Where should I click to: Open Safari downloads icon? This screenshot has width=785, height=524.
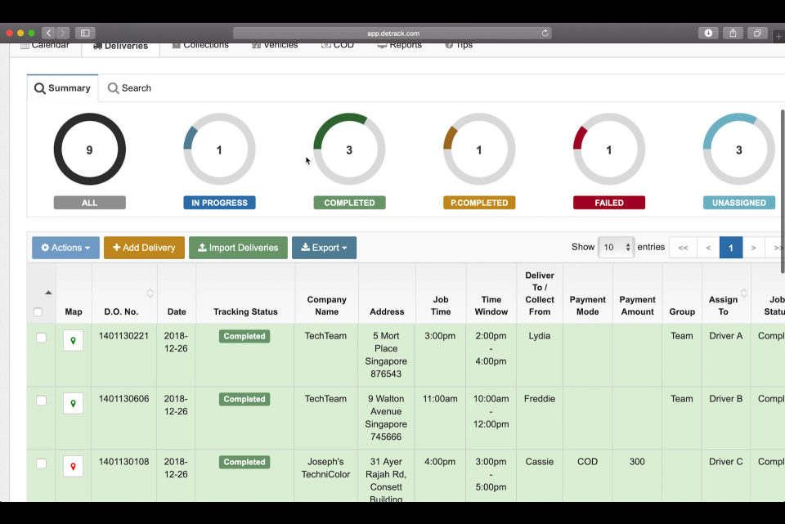point(708,34)
